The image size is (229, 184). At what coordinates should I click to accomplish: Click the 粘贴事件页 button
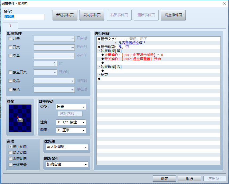click(119, 15)
